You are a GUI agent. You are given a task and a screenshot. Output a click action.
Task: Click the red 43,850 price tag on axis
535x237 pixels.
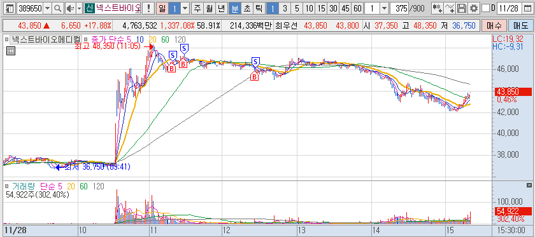tap(513, 91)
